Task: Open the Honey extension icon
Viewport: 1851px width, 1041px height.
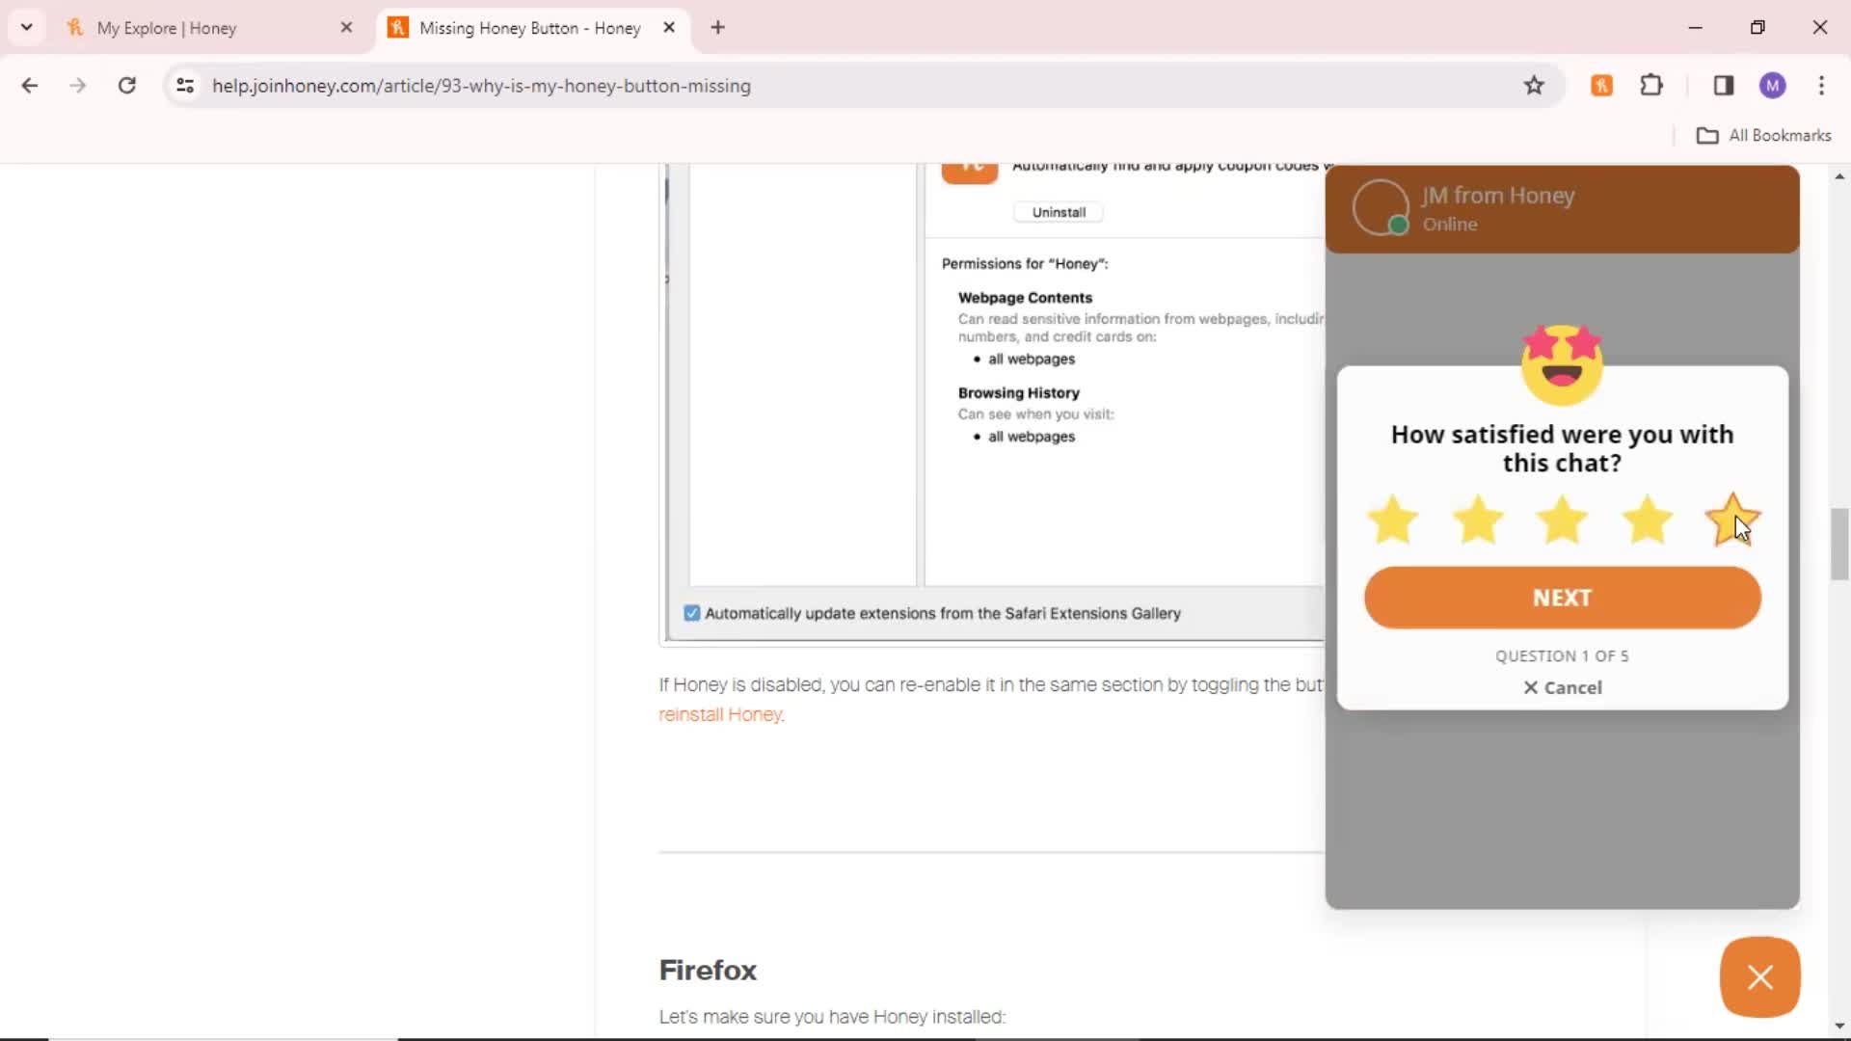Action: (x=1601, y=86)
